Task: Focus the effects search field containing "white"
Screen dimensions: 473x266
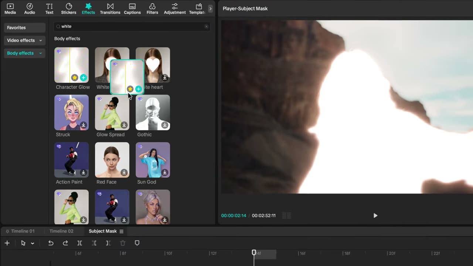Action: 132,27
